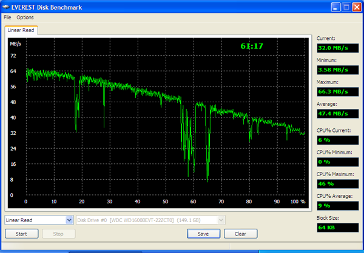Click the Start button
The image size is (364, 253).
[21, 234]
